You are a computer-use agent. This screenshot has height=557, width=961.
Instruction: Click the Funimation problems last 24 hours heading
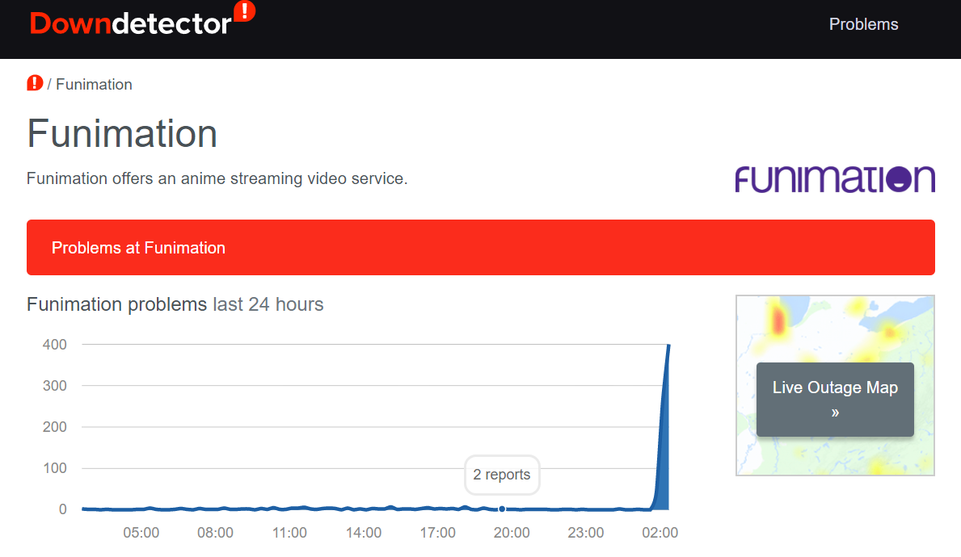point(175,304)
